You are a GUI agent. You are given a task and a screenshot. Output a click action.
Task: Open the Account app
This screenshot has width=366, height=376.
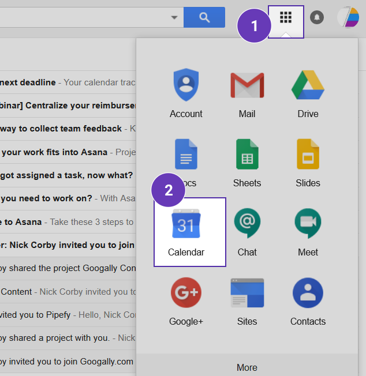click(186, 93)
